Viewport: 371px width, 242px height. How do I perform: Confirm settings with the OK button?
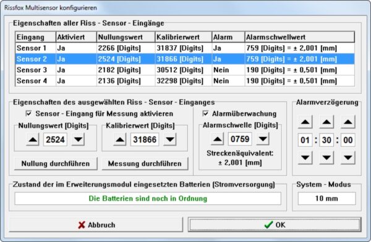tap(275, 225)
